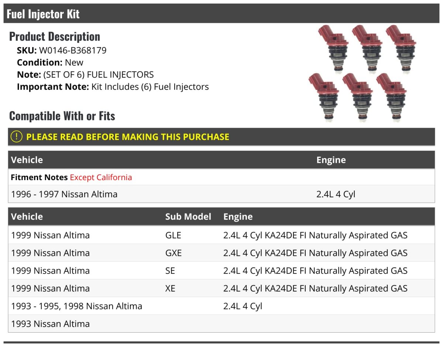Click the SKU W0146-B368179 text
The height and width of the screenshot is (347, 443).
coord(62,50)
